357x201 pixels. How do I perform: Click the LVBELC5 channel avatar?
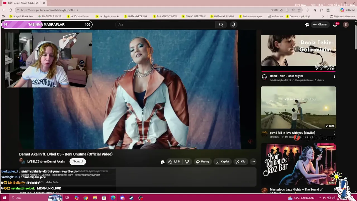22,161
